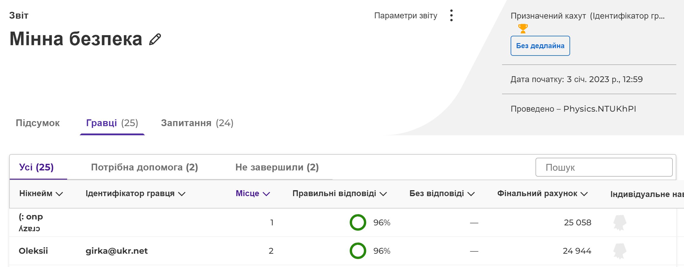Image resolution: width=684 pixels, height=267 pixels.
Task: Click the orange trophy icon
Action: tap(523, 28)
